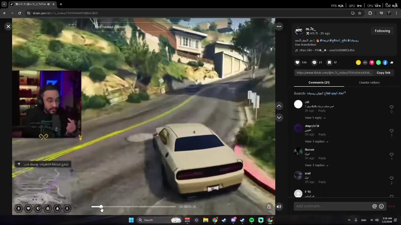Open the Windows Start menu
Image resolution: width=401 pixels, height=225 pixels.
[131, 220]
